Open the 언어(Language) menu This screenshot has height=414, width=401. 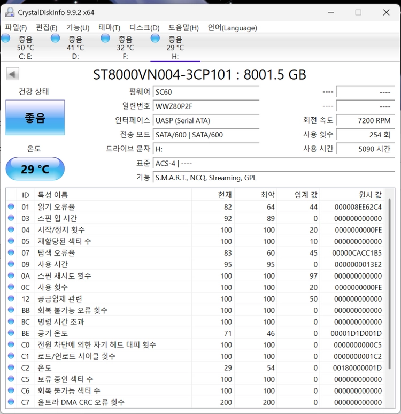click(x=232, y=28)
